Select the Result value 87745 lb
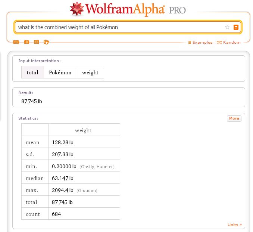 point(32,101)
